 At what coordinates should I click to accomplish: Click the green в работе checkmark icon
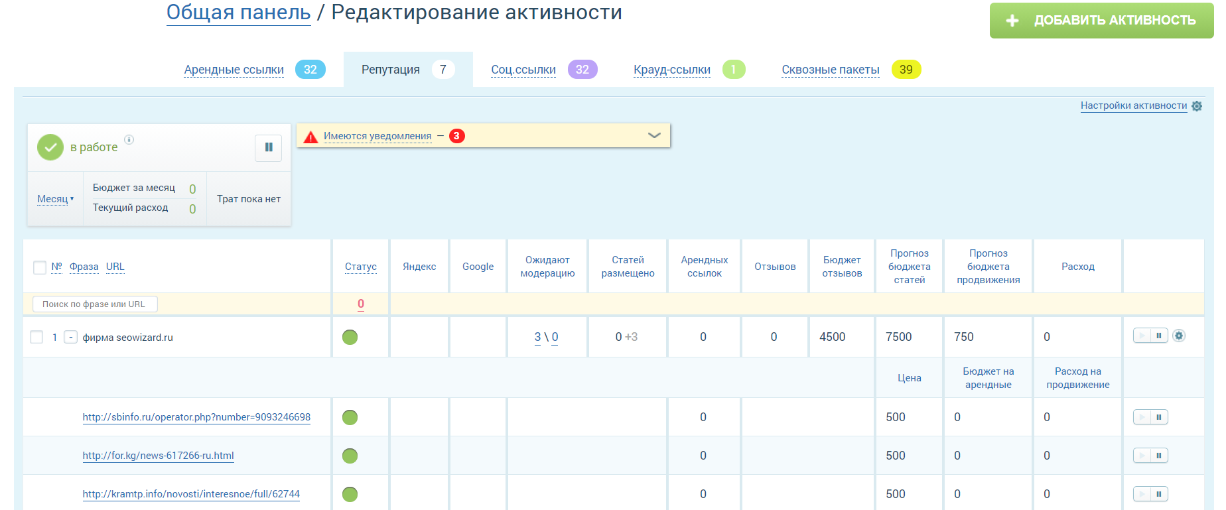pos(50,147)
